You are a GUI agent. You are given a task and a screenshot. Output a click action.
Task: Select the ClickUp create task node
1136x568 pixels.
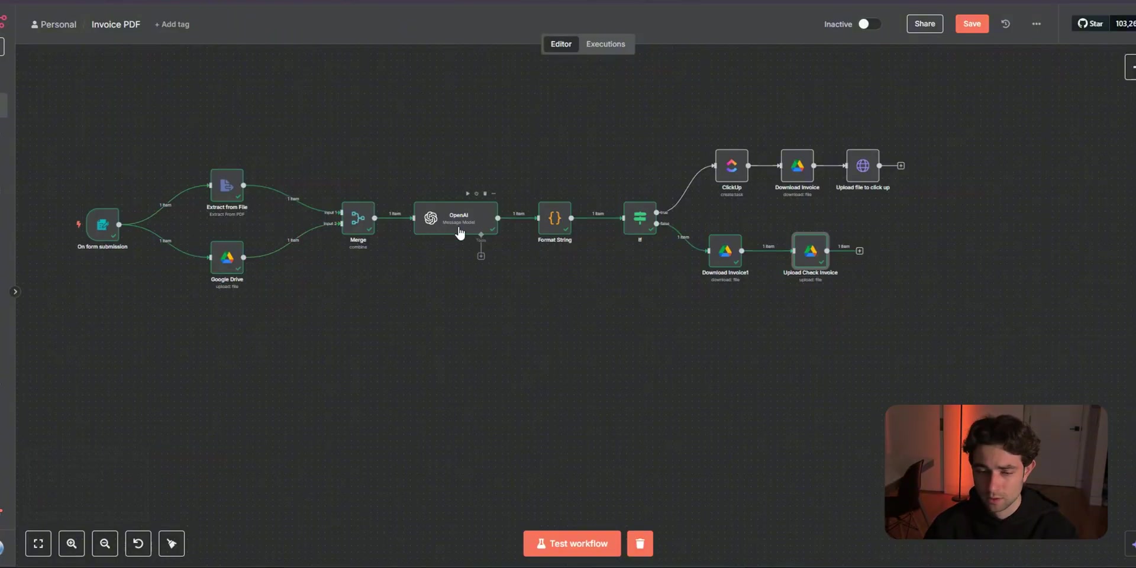[x=731, y=166]
